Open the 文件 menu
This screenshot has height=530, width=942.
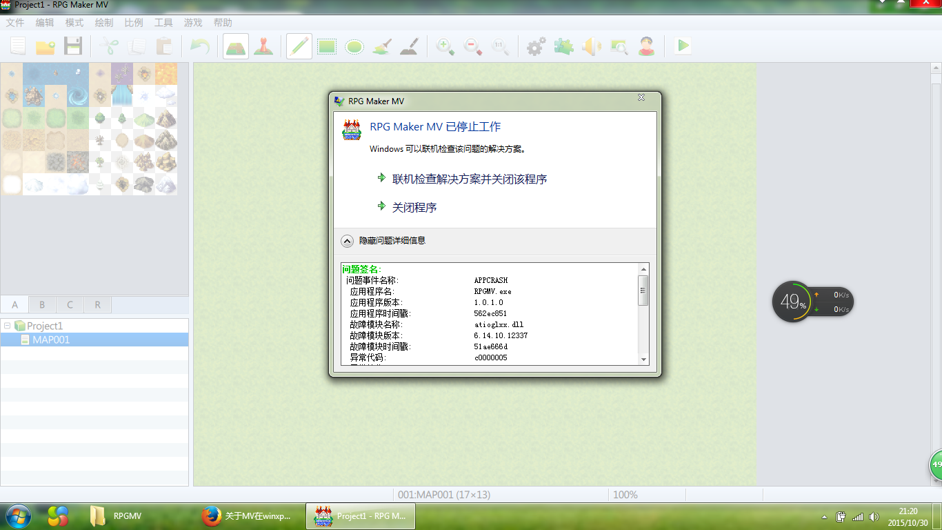15,23
